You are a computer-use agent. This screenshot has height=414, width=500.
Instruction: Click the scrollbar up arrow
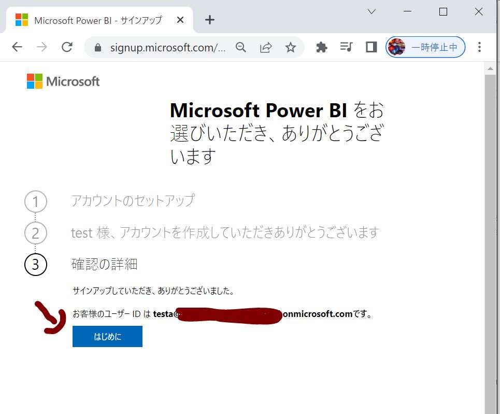point(491,69)
